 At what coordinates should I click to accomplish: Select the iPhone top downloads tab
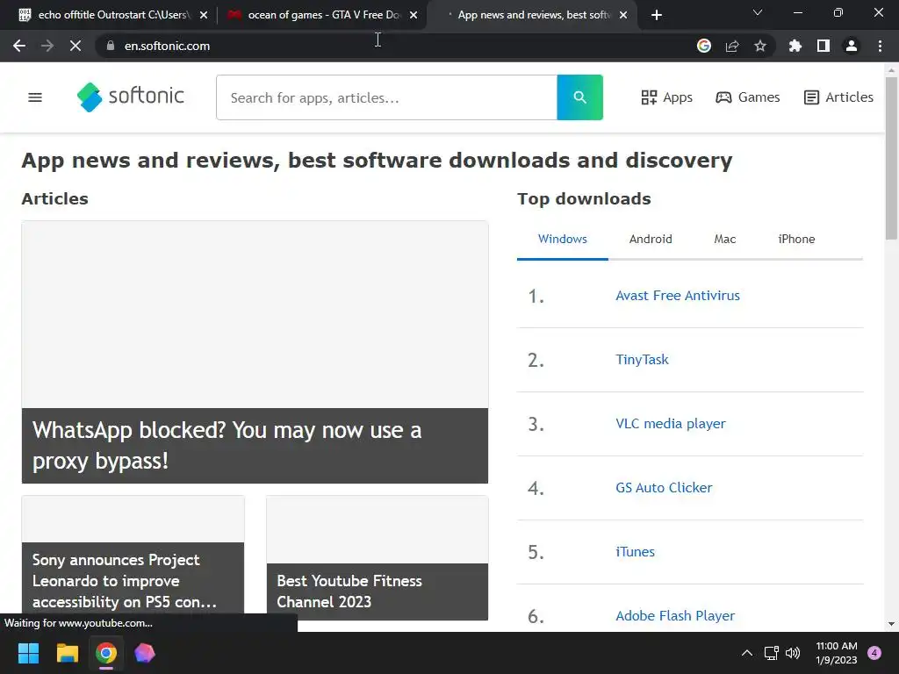(x=796, y=239)
